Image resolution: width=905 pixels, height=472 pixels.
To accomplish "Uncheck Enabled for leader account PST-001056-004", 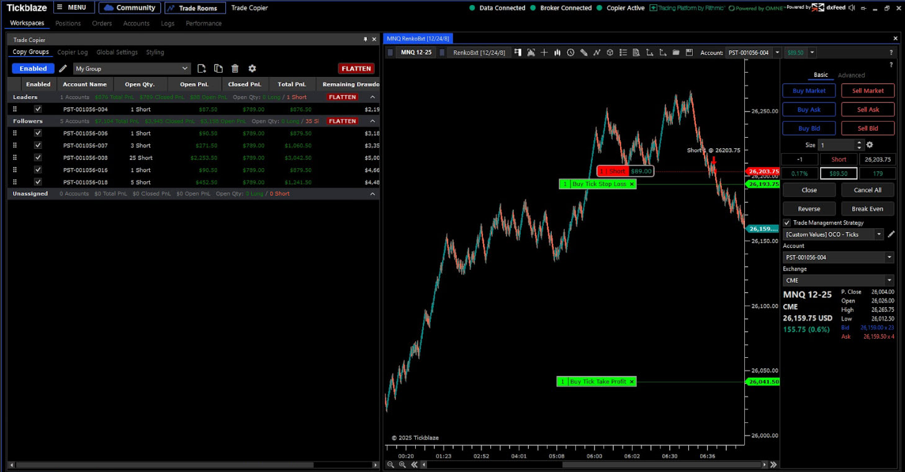I will click(x=38, y=109).
